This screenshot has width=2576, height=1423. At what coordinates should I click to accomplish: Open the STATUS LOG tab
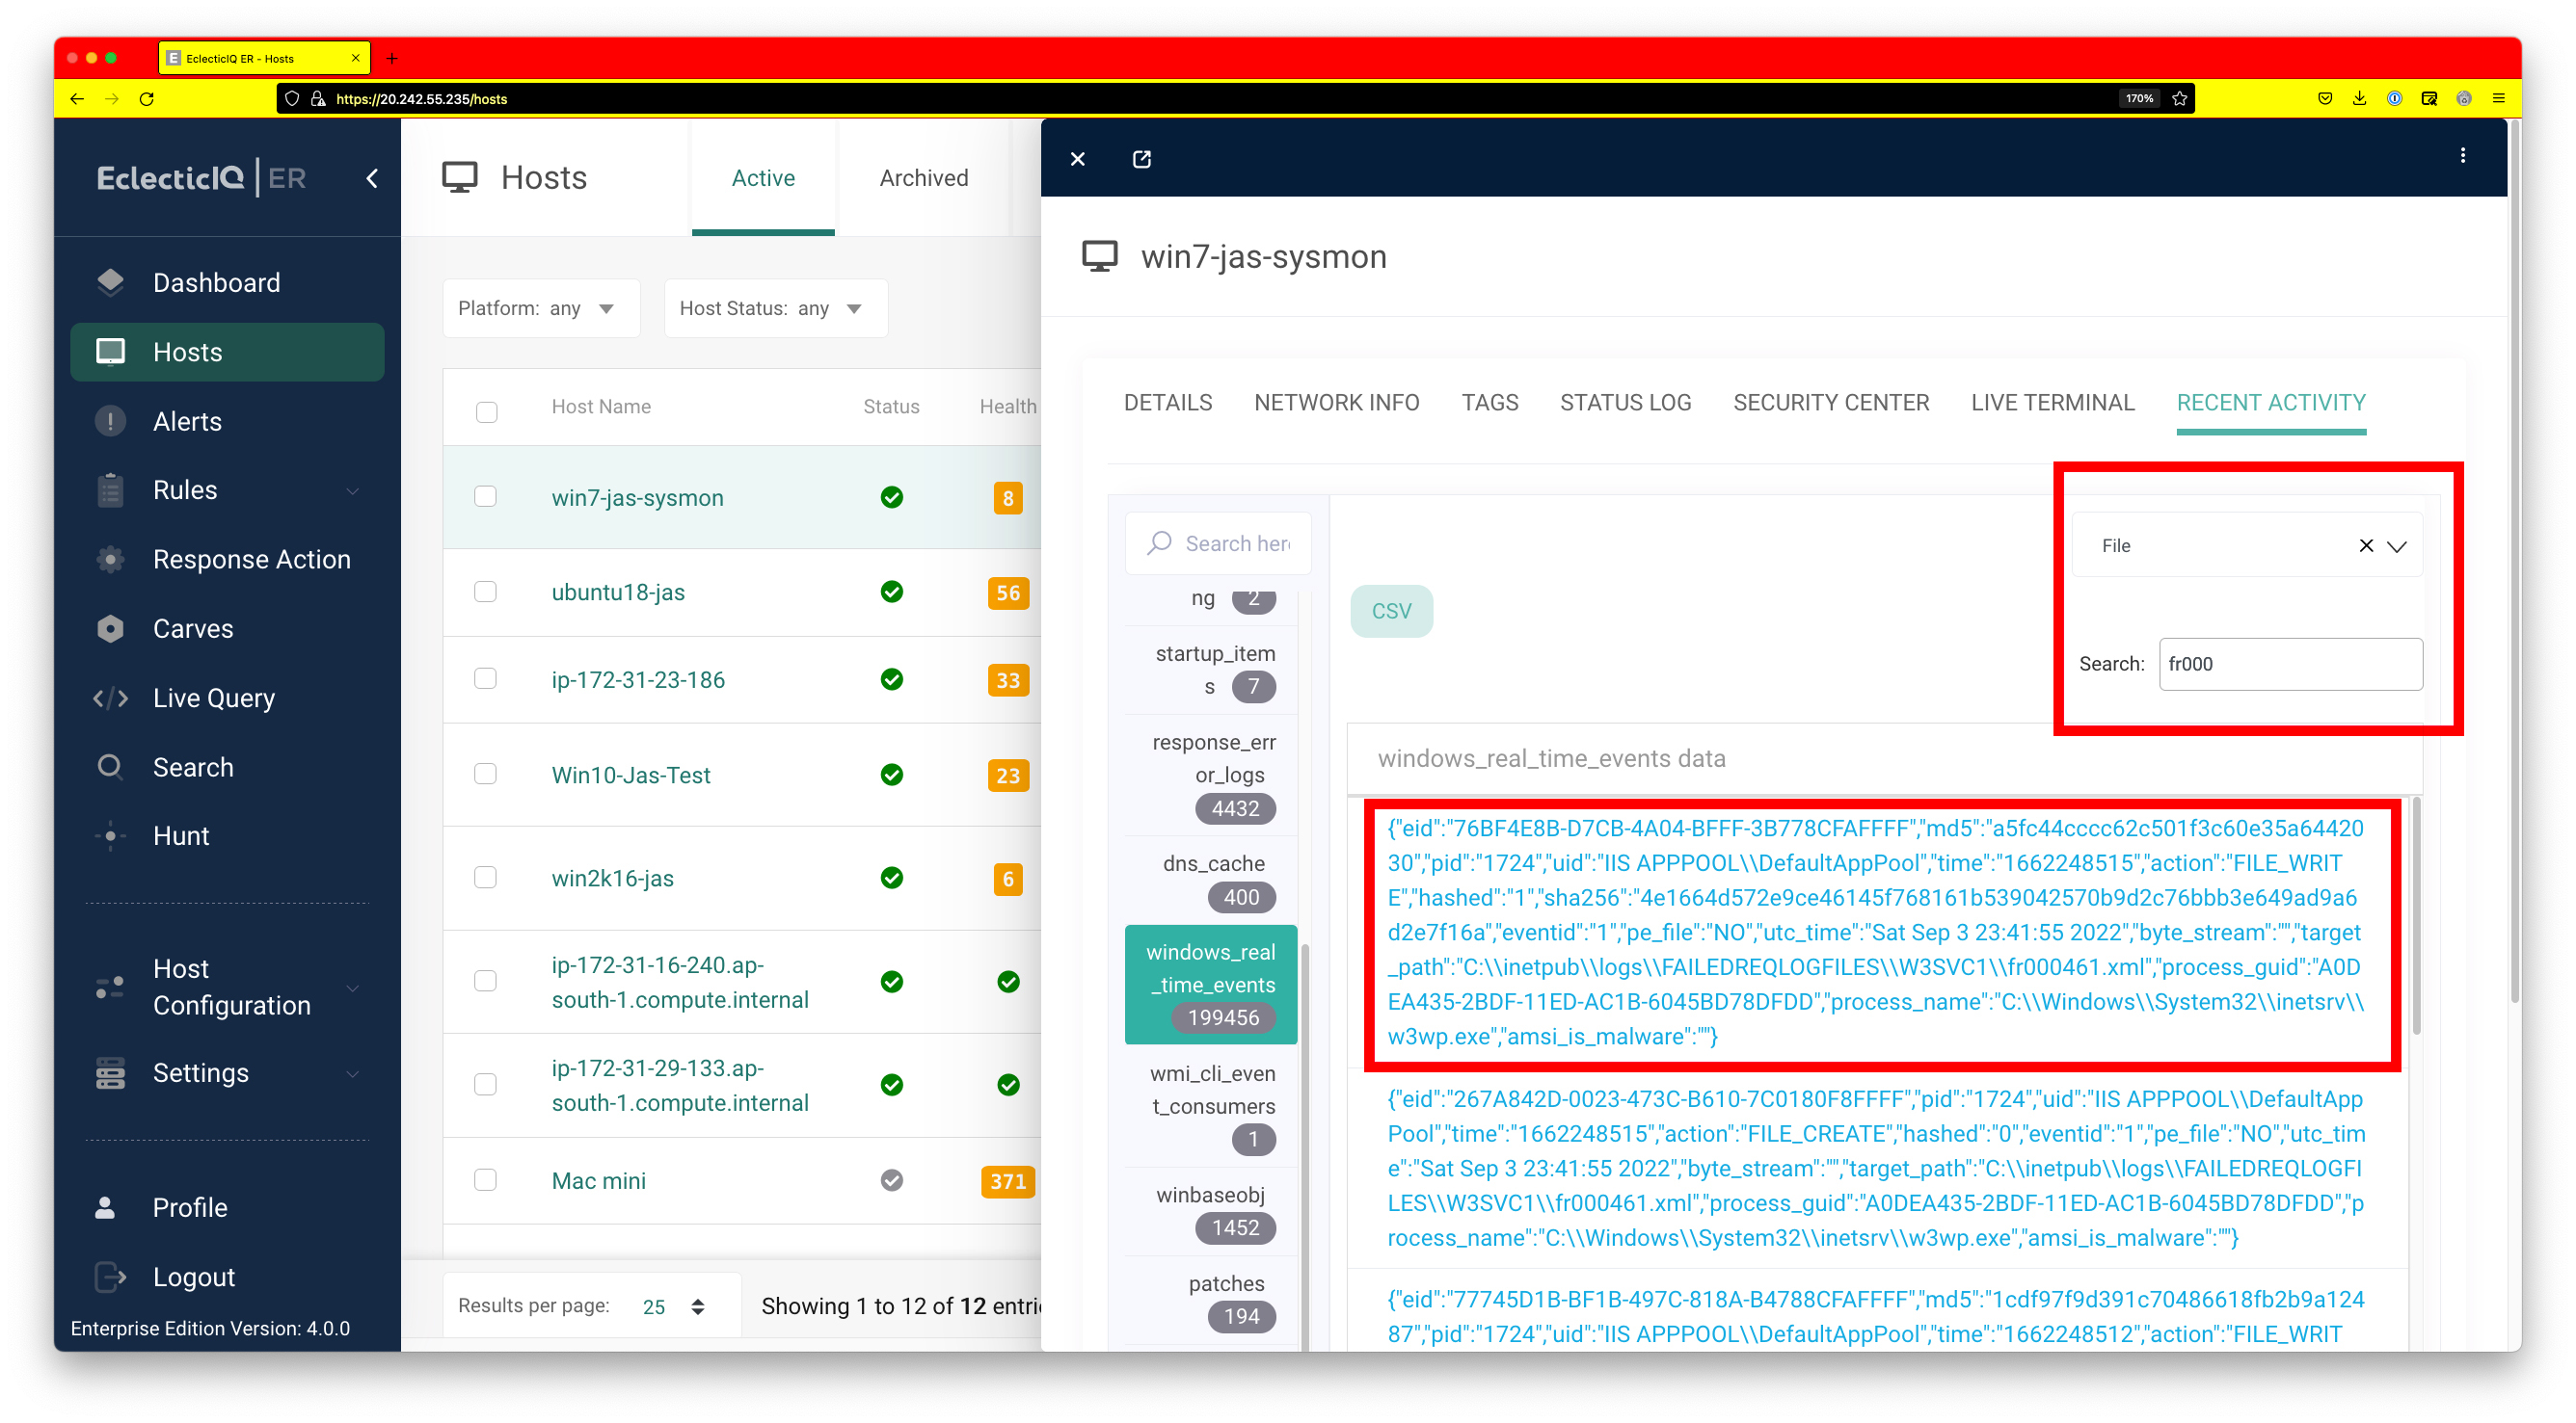click(1625, 403)
